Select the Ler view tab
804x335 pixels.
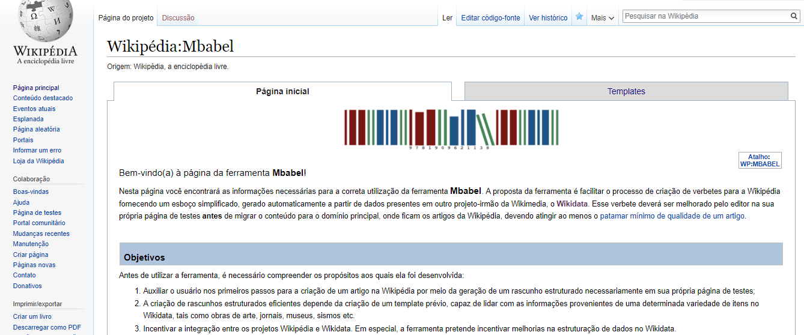coord(447,18)
